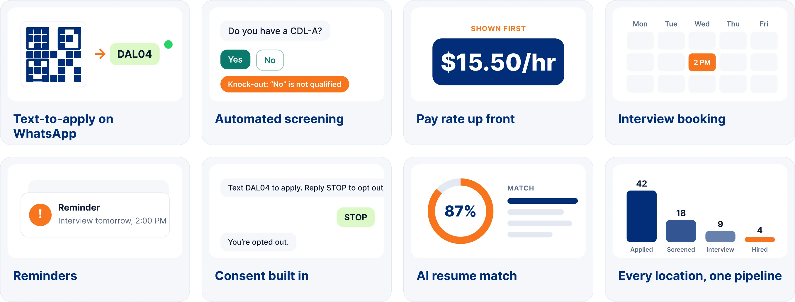Click the green status dot near DAL04
This screenshot has height=302, width=795.
(x=168, y=45)
